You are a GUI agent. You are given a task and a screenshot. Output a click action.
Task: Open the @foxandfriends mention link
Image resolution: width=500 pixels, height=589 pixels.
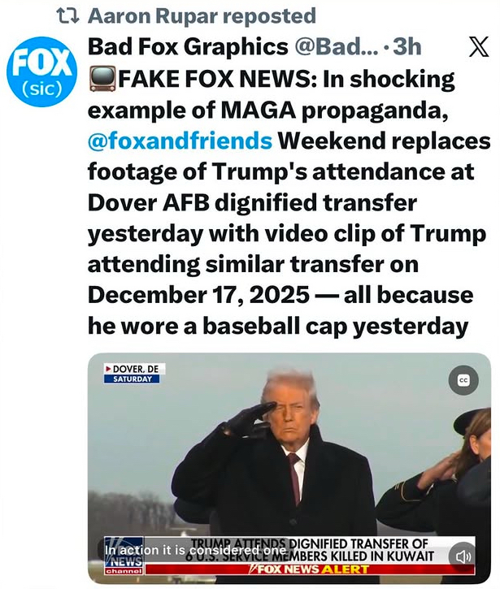[x=180, y=141]
